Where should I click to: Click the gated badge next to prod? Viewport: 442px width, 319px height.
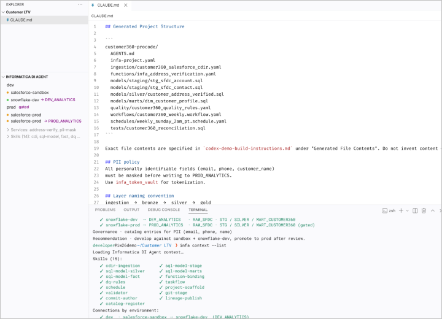click(24, 107)
